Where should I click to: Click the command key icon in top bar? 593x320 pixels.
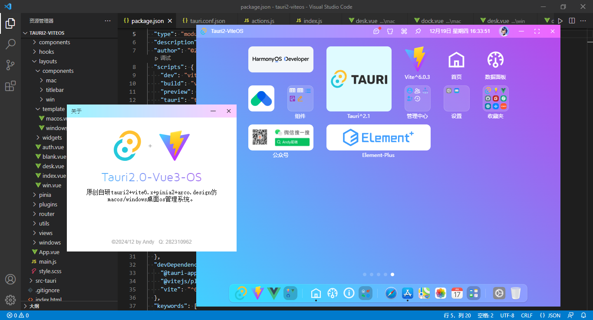(x=404, y=31)
